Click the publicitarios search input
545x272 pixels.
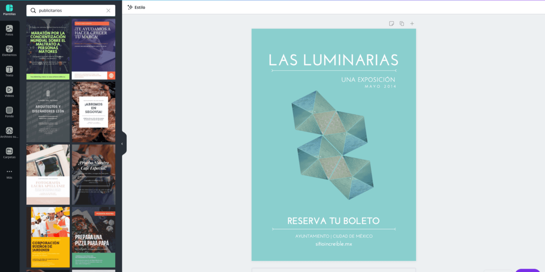pyautogui.click(x=71, y=10)
